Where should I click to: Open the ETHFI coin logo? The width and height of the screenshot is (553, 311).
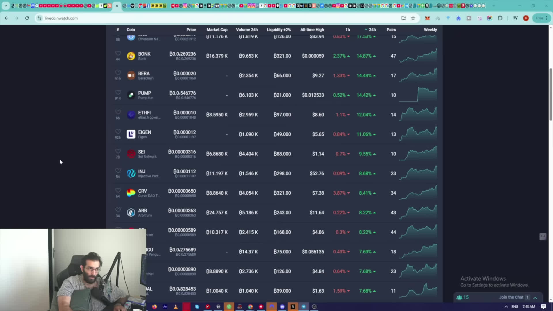click(131, 115)
